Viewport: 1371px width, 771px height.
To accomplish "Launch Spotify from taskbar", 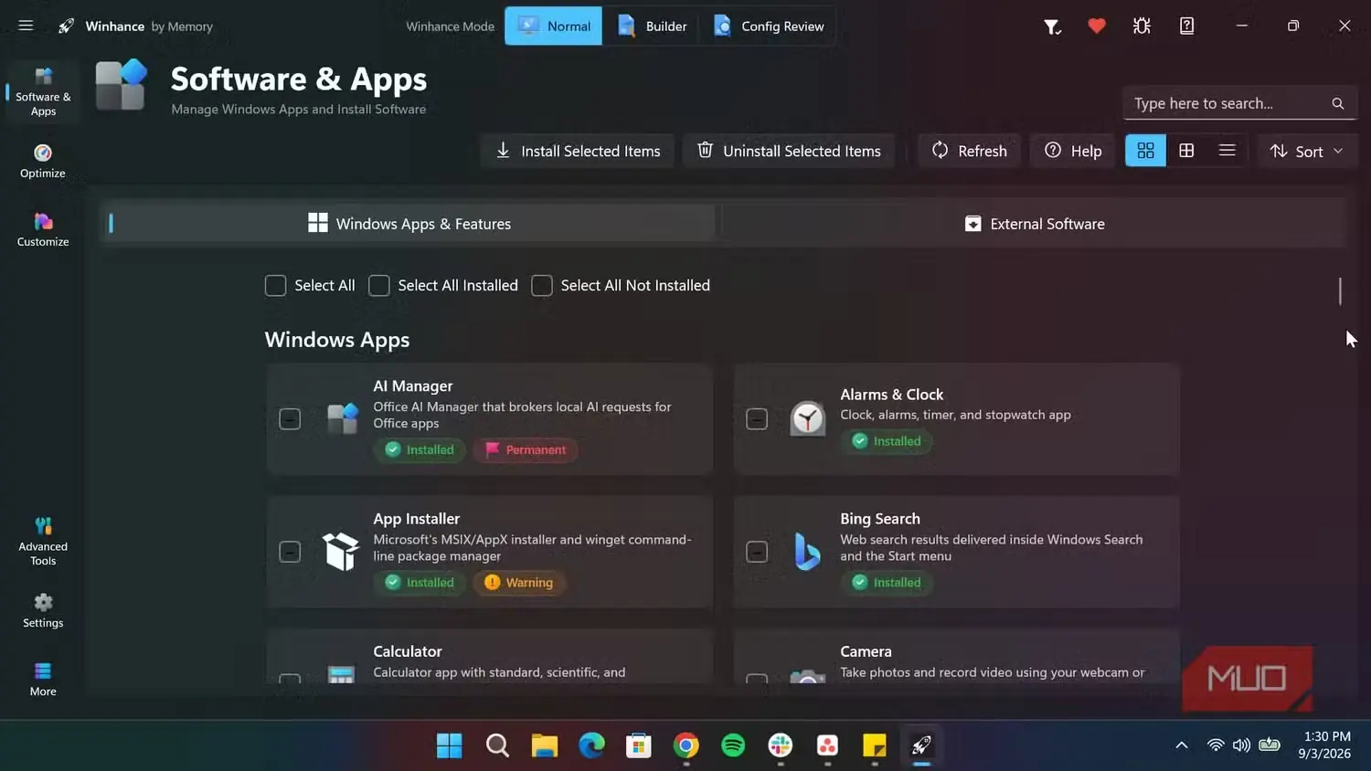I will click(x=733, y=745).
